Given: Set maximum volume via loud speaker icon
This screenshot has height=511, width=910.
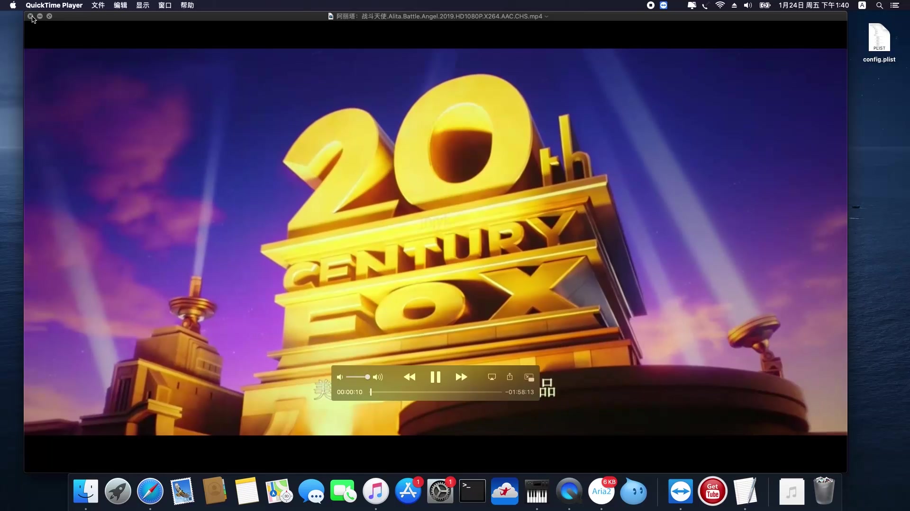Looking at the screenshot, I should [x=378, y=377].
